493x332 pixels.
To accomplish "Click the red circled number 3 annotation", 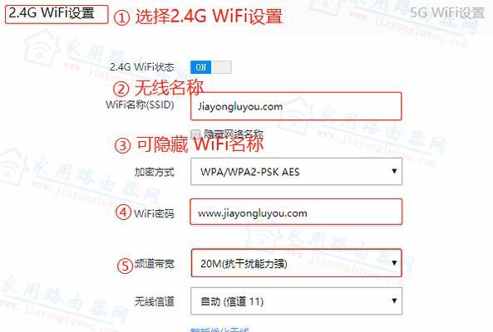I will click(122, 145).
